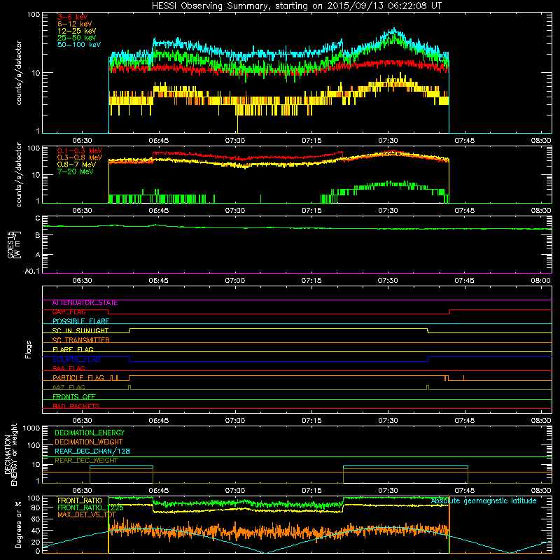Click the DECIMATION_WEIGHT legend label
The image size is (560, 560).
point(89,442)
